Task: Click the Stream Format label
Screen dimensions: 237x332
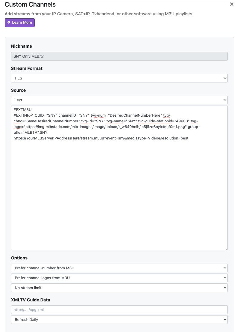Action: pyautogui.click(x=27, y=68)
